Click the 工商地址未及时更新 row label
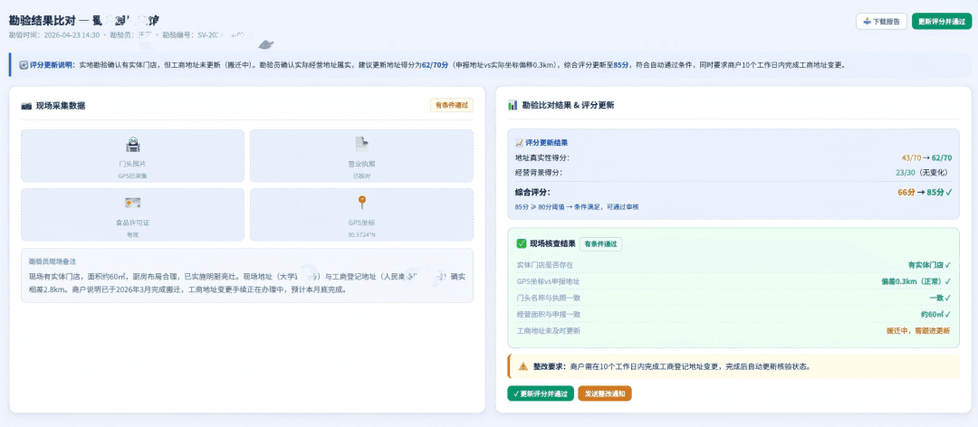Screen dimensions: 978x427 pos(549,330)
